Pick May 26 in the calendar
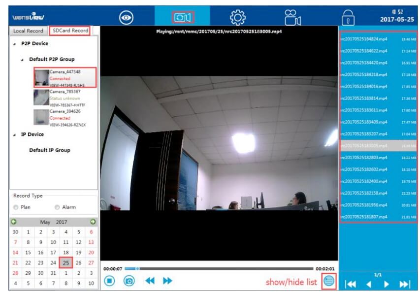Viewport: 420px width, 296px height. pyautogui.click(x=78, y=263)
